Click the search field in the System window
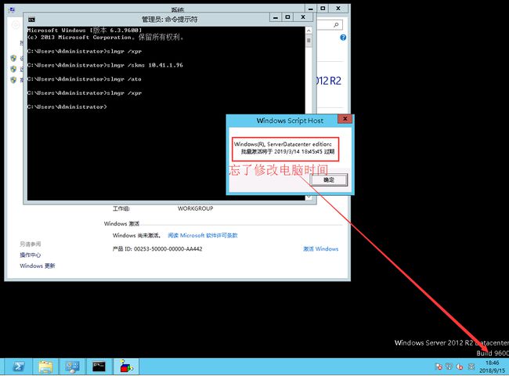 pyautogui.click(x=329, y=25)
